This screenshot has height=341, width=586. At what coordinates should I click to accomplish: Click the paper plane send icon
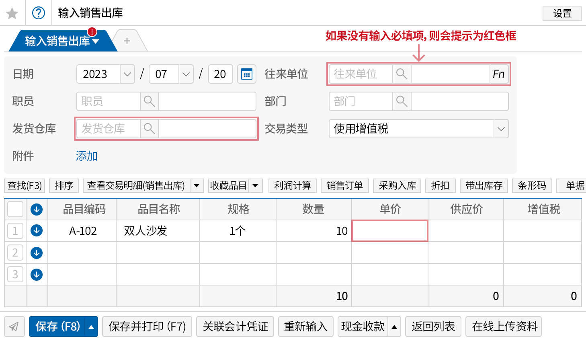pyautogui.click(x=14, y=327)
